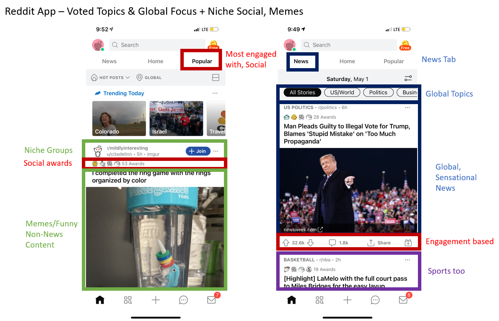Image resolution: width=499 pixels, height=321 pixels.
Task: Tap Home icon in left bottom bar
Action: coord(100,300)
